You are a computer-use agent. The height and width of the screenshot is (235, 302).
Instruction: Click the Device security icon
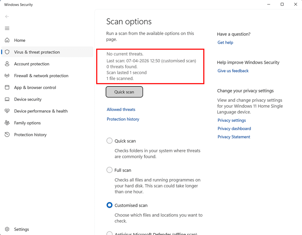click(7, 99)
